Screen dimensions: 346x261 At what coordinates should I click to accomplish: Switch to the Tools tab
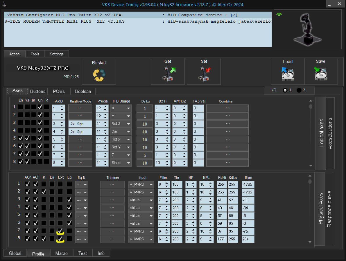[35, 54]
